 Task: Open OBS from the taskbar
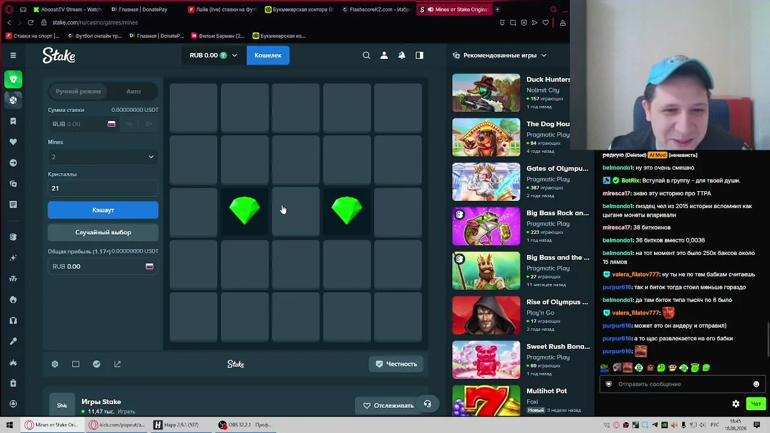point(245,425)
